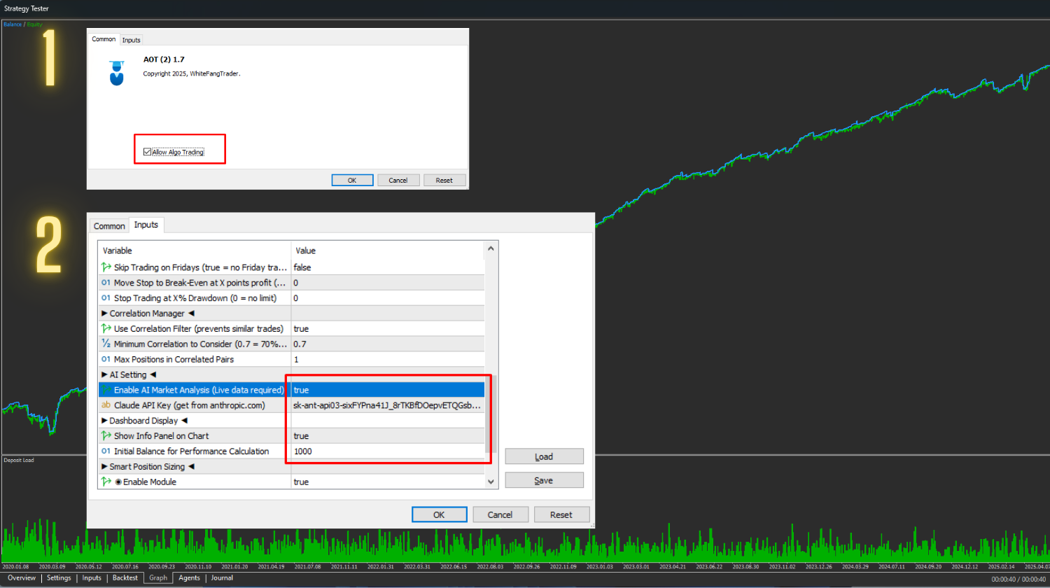Open the Settings tab in Strategy Tester
The image size is (1050, 588).
[59, 578]
